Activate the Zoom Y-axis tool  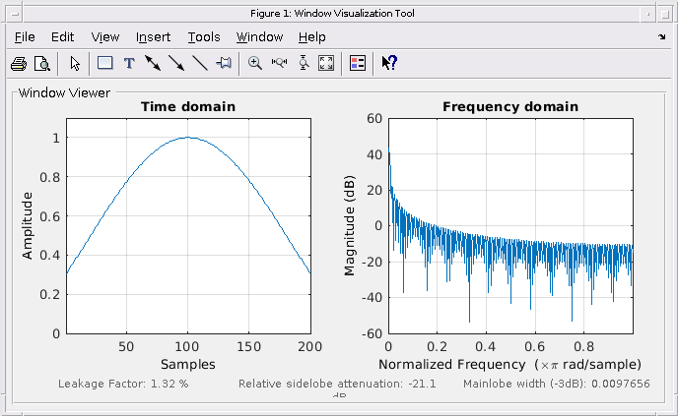(x=304, y=64)
